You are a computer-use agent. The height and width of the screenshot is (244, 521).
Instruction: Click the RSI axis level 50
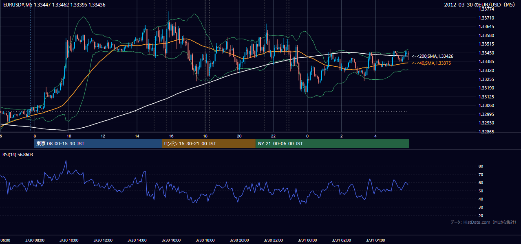tap(481, 191)
